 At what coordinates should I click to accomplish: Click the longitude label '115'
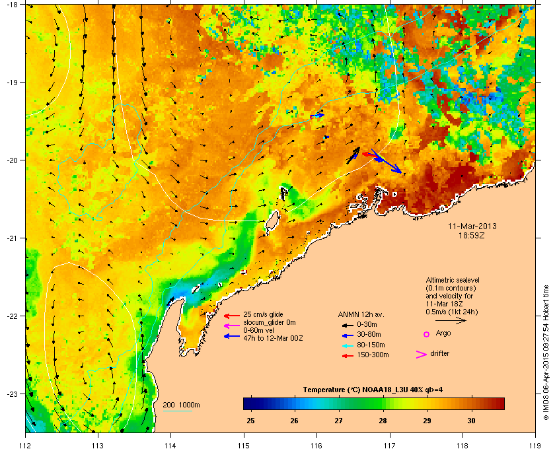[x=244, y=446]
